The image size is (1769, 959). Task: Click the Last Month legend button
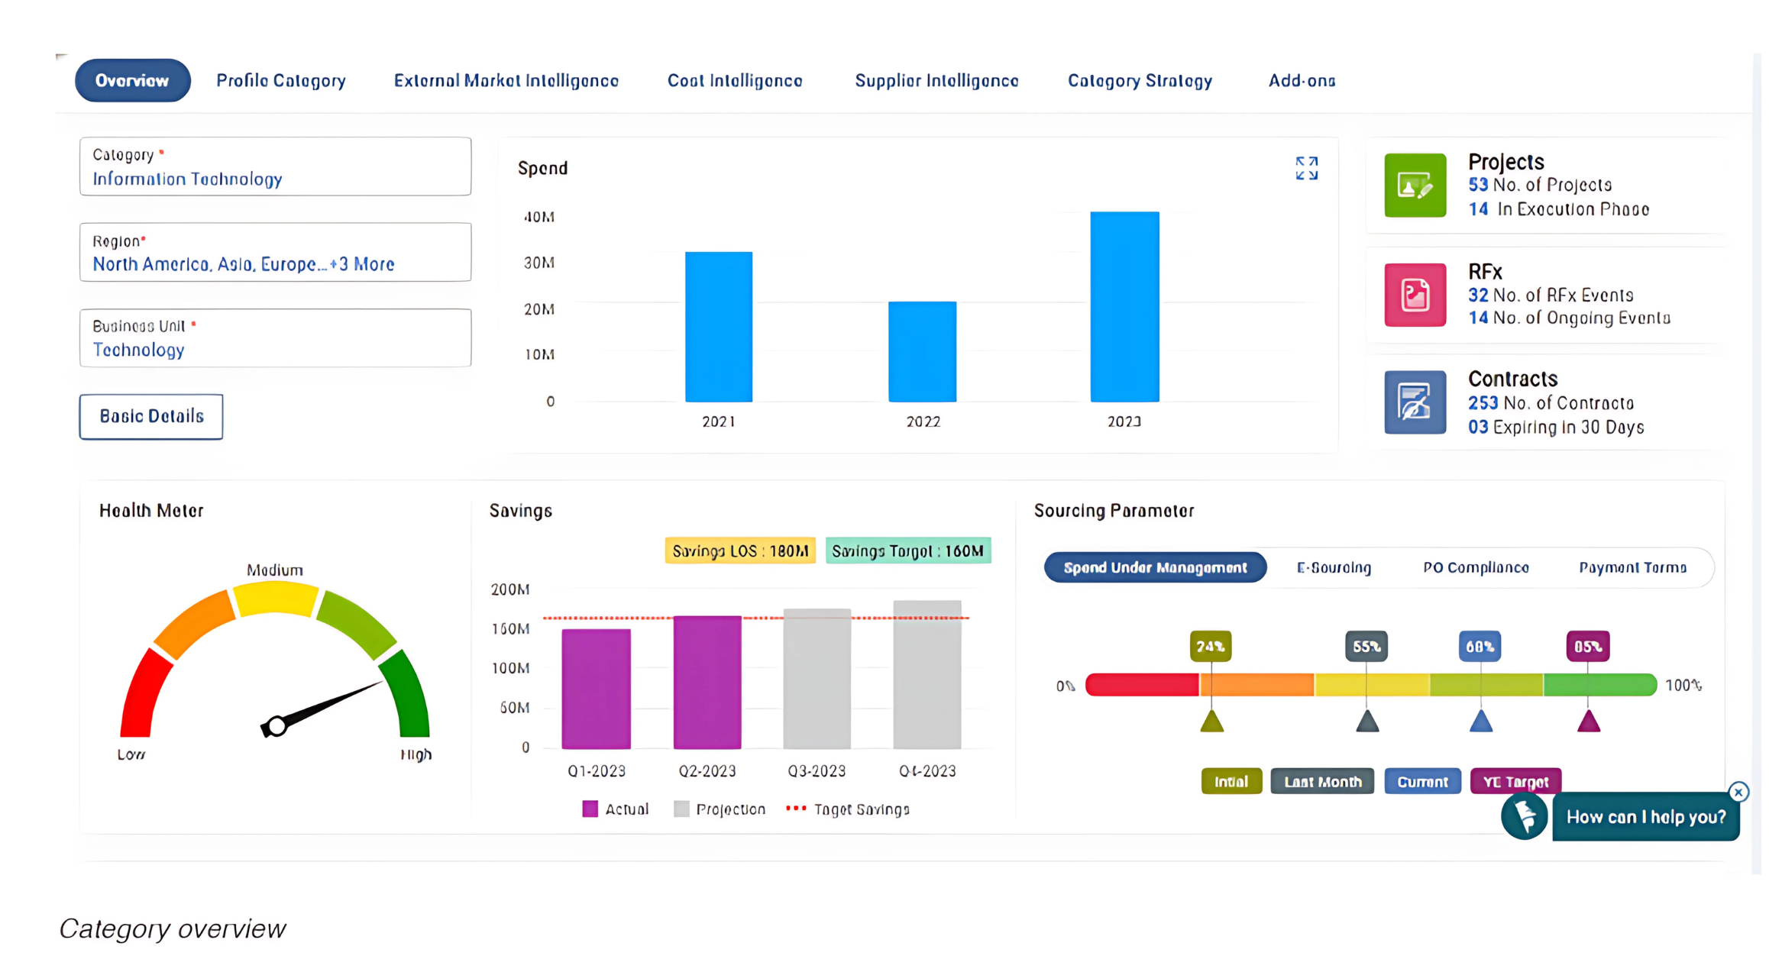[x=1322, y=782]
